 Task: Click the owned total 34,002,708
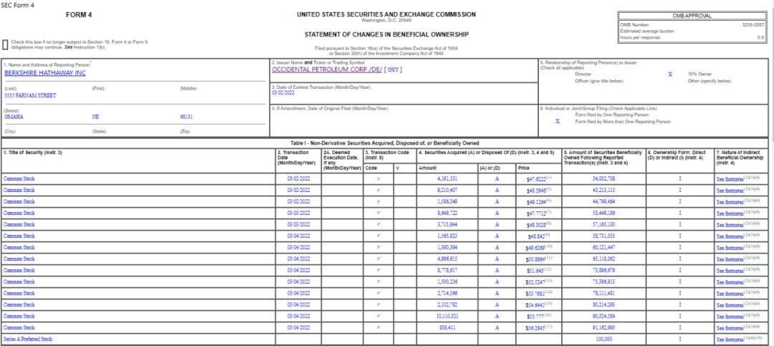pos(603,178)
